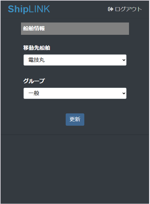Click the logout arrow icon

111,9
